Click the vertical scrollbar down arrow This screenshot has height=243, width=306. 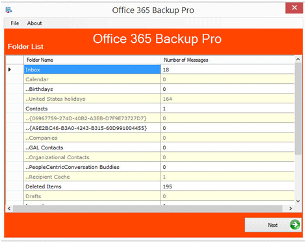[298, 201]
